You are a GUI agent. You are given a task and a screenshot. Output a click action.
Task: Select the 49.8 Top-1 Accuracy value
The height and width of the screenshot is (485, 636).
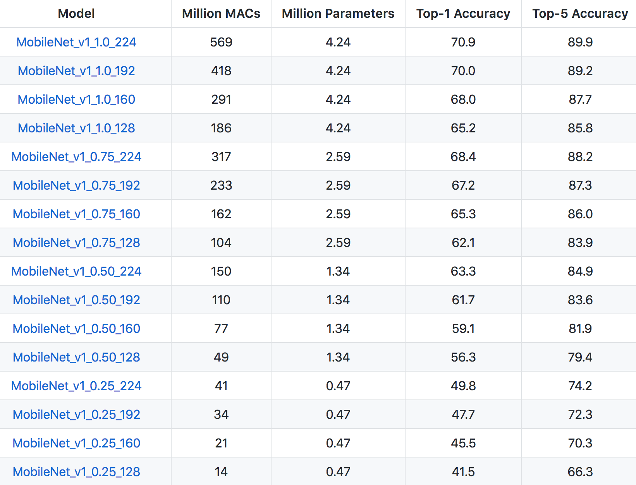pyautogui.click(x=463, y=386)
